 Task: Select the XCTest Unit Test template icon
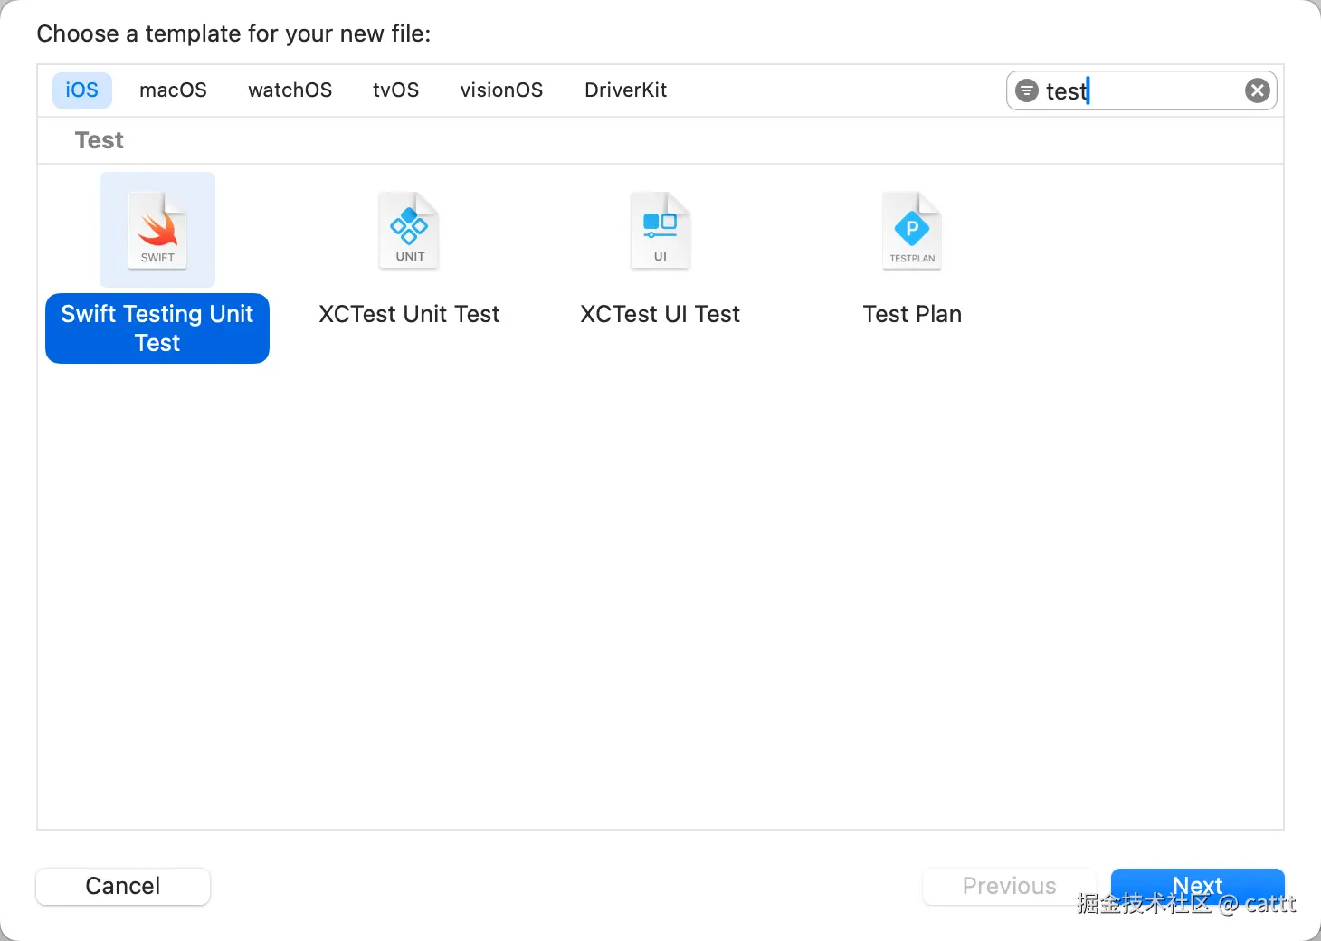point(408,229)
